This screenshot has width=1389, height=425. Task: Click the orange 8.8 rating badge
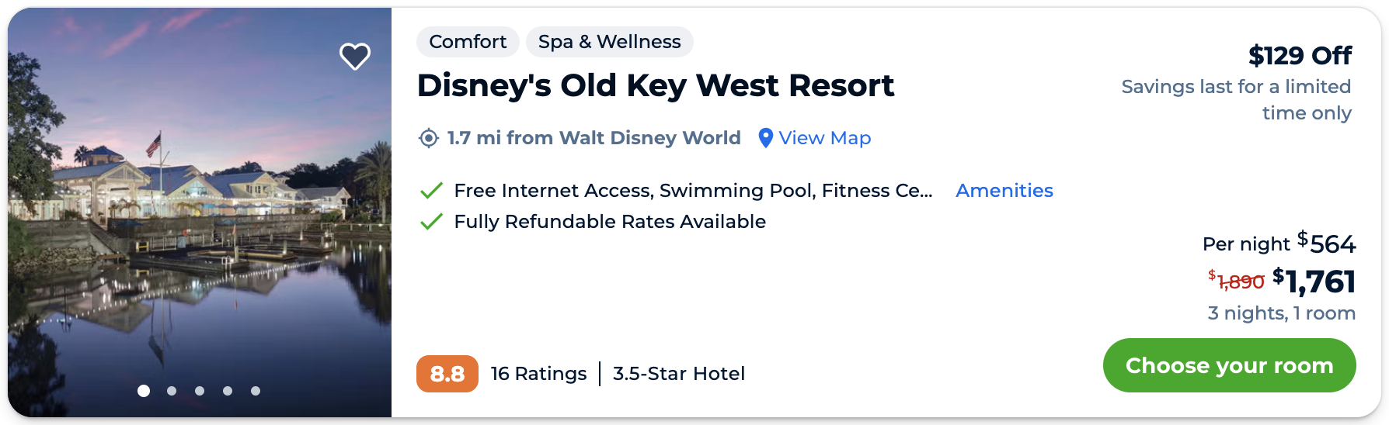447,374
